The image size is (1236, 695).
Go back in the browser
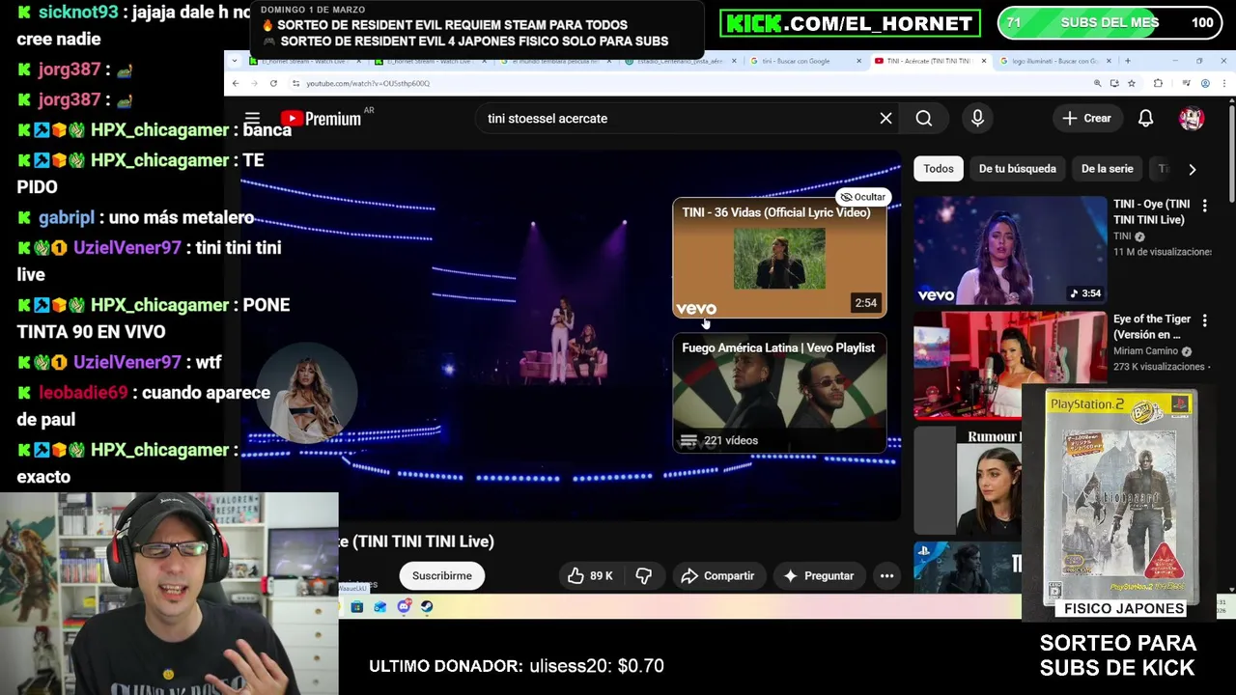(x=235, y=83)
